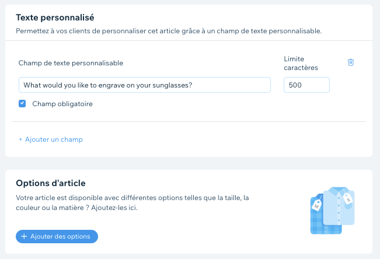380x259 pixels.
Task: Add a new field via Ajouter un champ
Action: pyautogui.click(x=54, y=140)
